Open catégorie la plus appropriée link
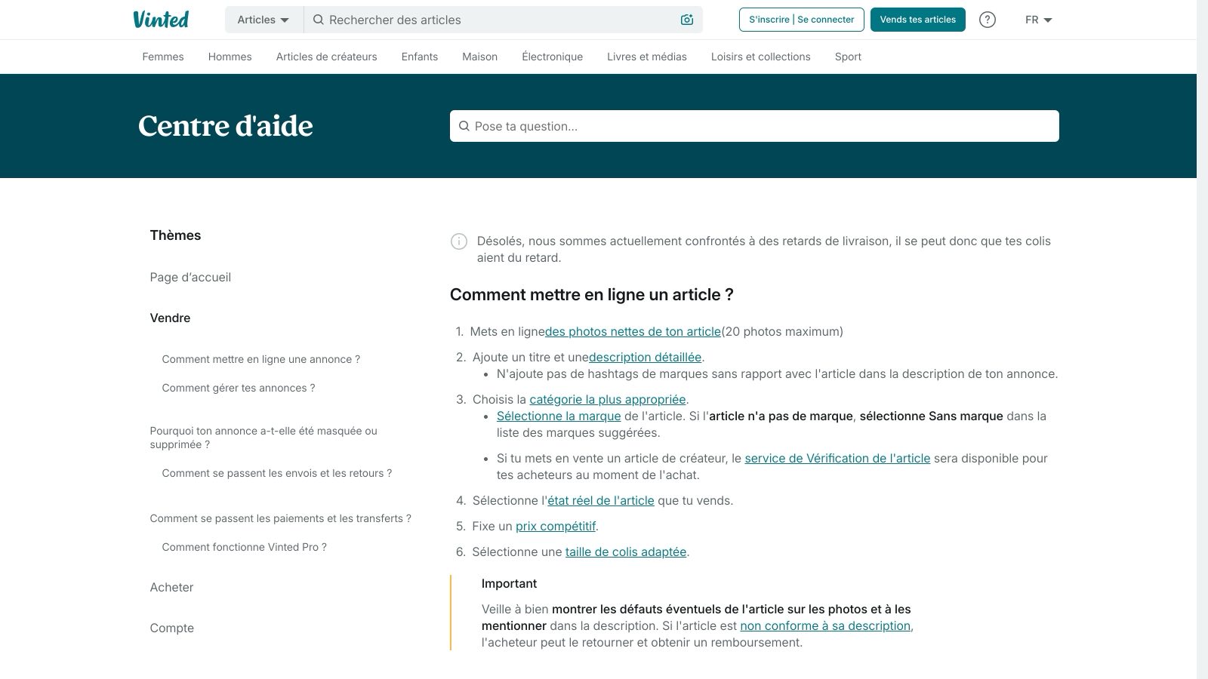The image size is (1208, 679). [x=608, y=400]
